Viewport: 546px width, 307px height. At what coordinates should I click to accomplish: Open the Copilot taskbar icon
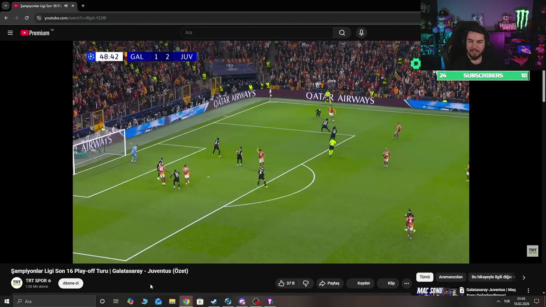tap(131, 301)
